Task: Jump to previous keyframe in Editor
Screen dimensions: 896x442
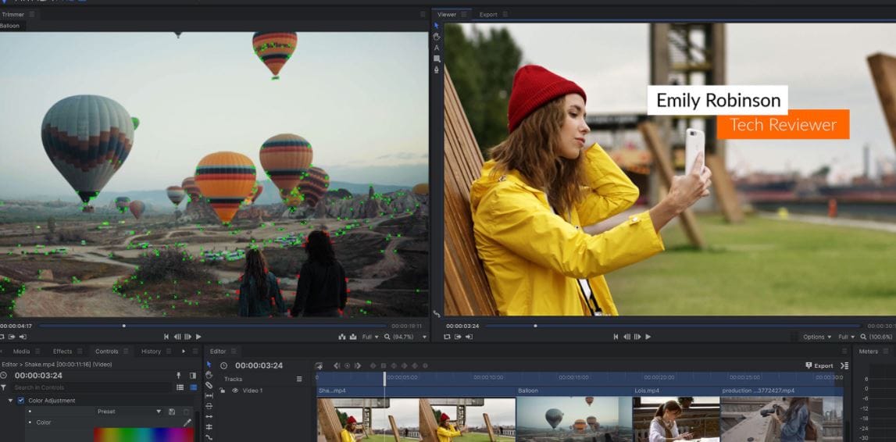Action: tap(337, 365)
